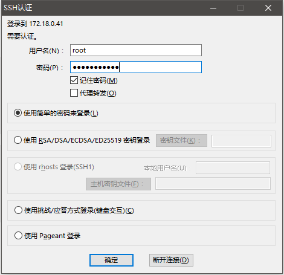The image size is (284, 275).
Task: Select challenge/response keyboard-interactive login radio
Action: coord(18,210)
